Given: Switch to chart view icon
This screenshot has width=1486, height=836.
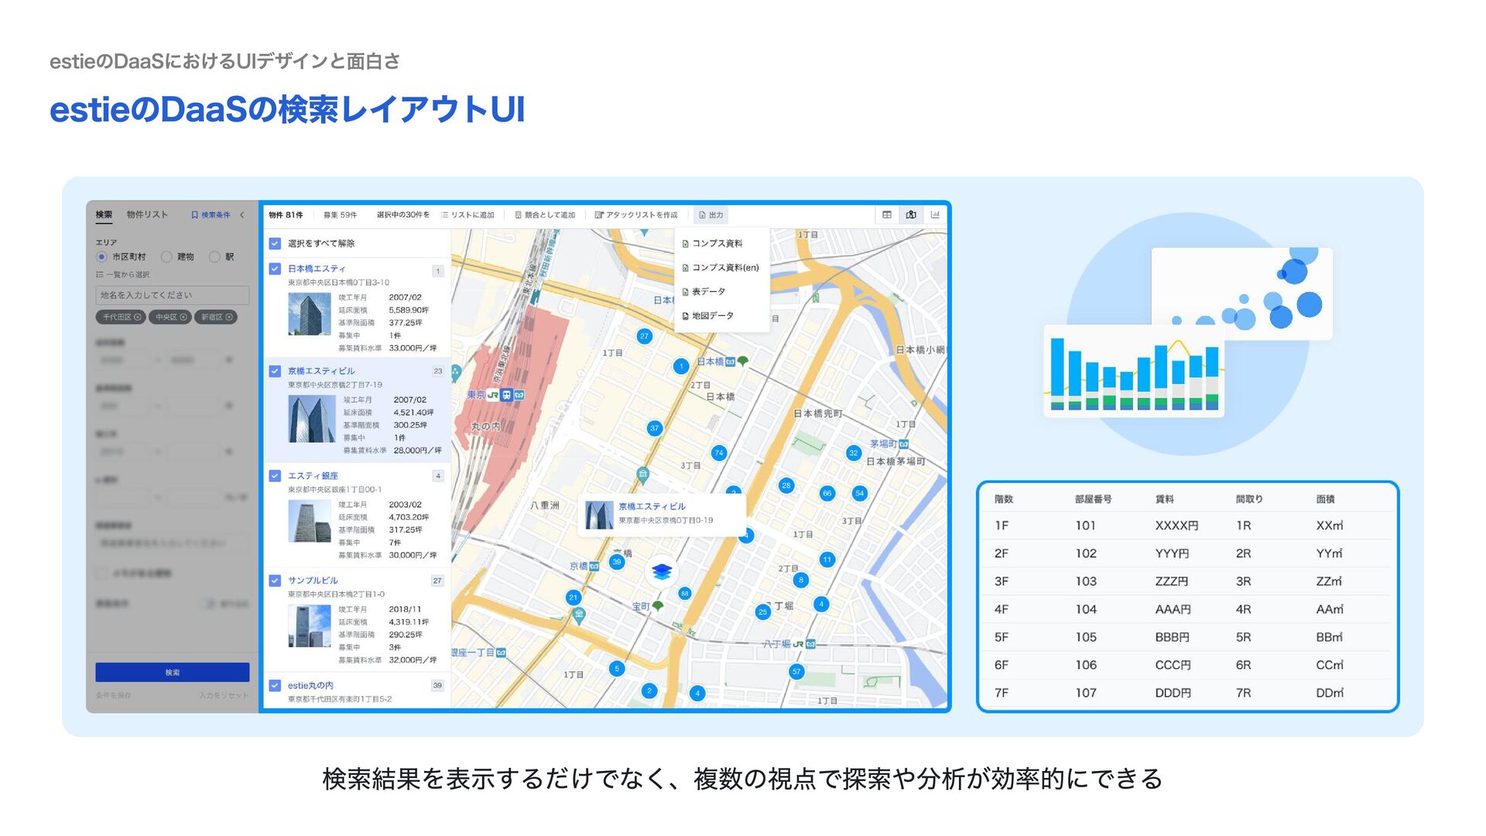Looking at the screenshot, I should pyautogui.click(x=935, y=214).
